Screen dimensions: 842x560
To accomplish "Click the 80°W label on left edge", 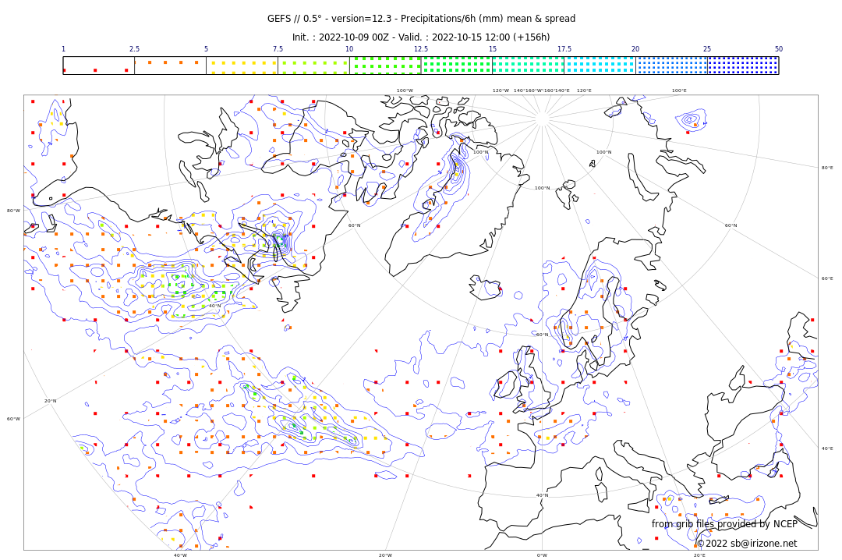I will (x=13, y=211).
